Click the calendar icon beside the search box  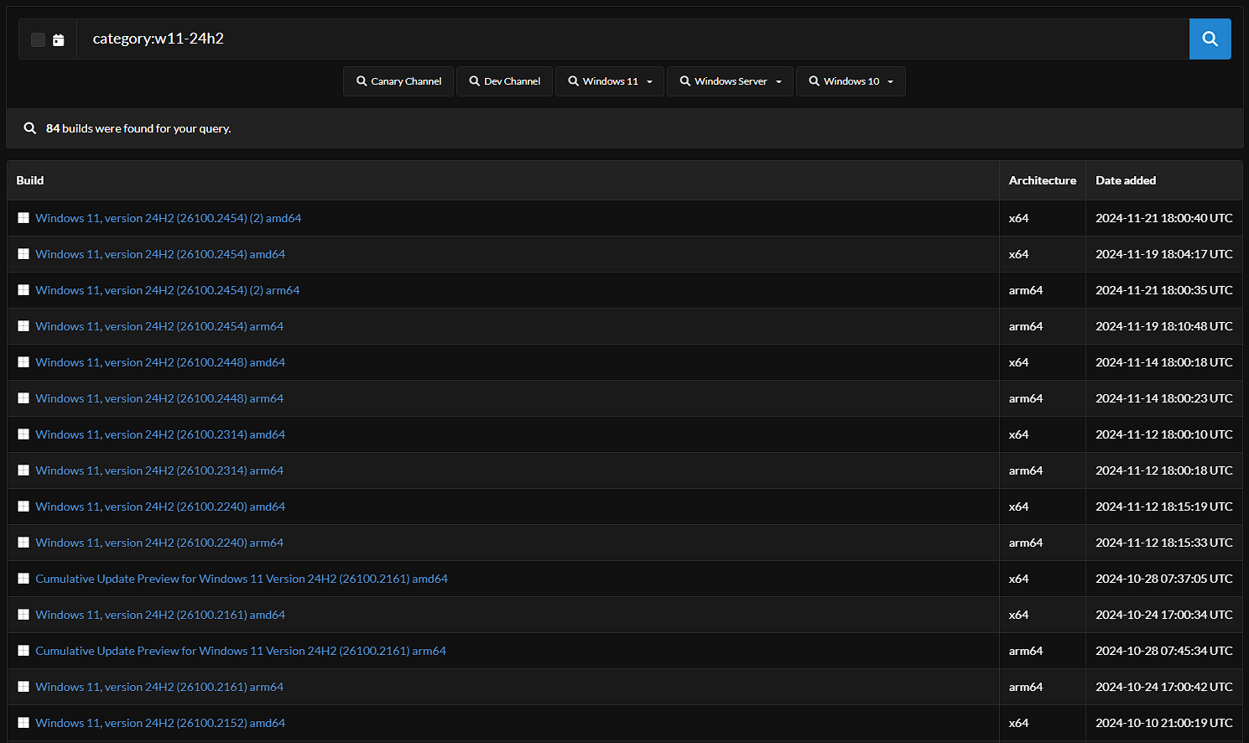click(x=59, y=39)
